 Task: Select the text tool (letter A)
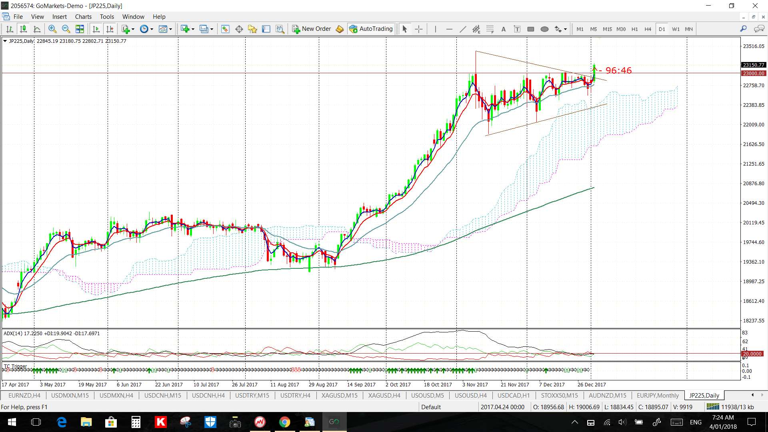coord(504,29)
